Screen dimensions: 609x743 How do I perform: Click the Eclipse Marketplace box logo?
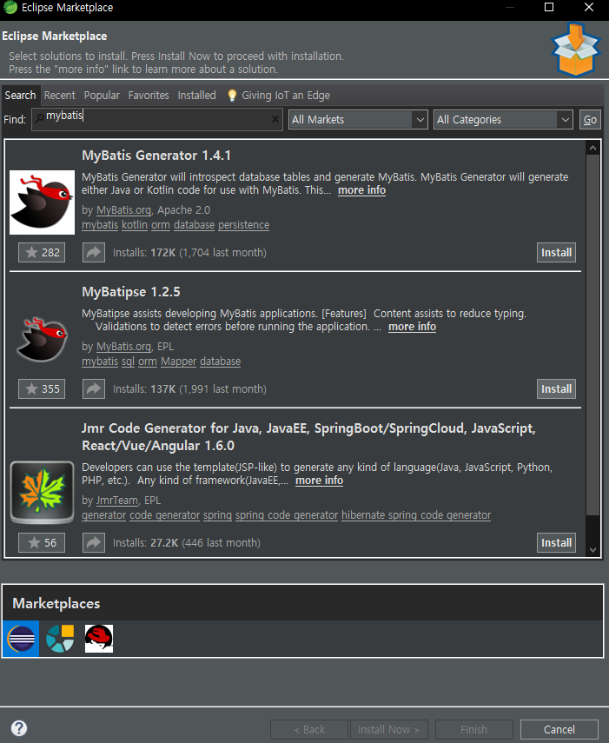click(575, 50)
